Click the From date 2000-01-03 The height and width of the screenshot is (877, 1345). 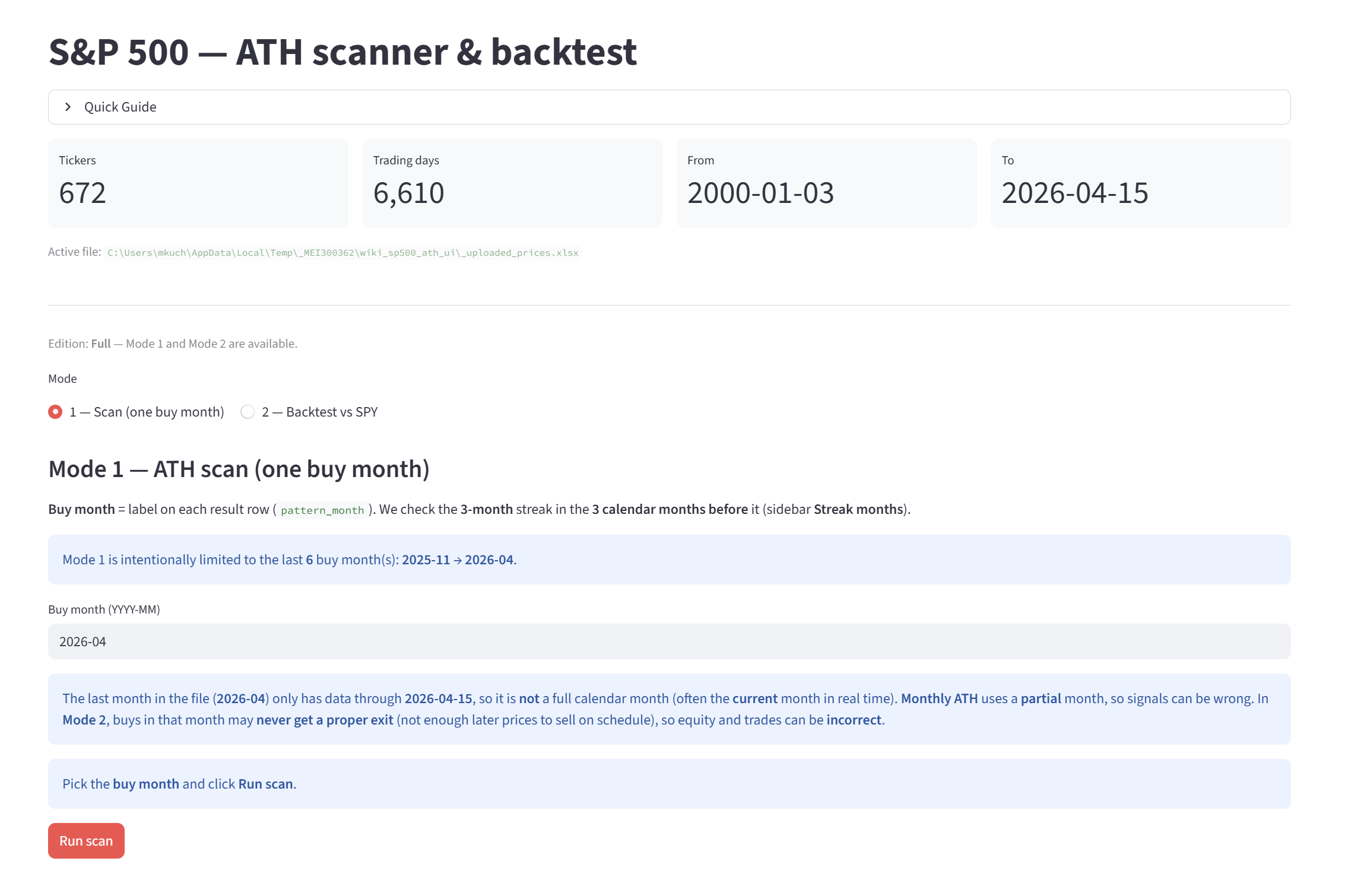tap(760, 193)
